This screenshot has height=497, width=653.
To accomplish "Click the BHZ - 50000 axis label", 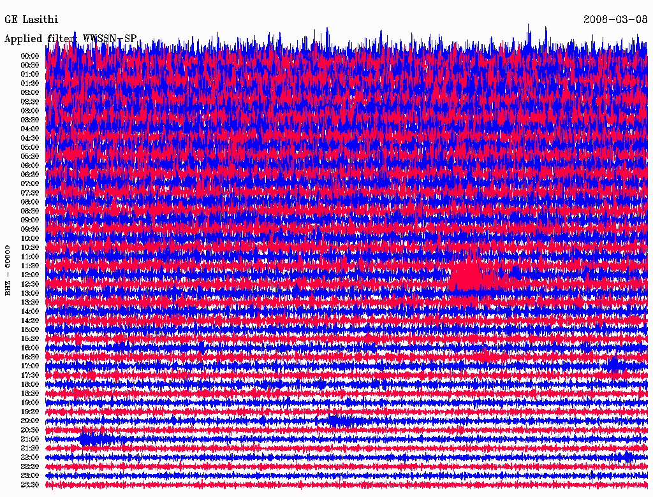I will (x=8, y=269).
